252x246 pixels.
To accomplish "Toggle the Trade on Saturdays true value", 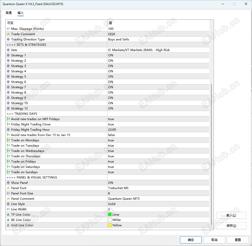I will click(x=158, y=167).
